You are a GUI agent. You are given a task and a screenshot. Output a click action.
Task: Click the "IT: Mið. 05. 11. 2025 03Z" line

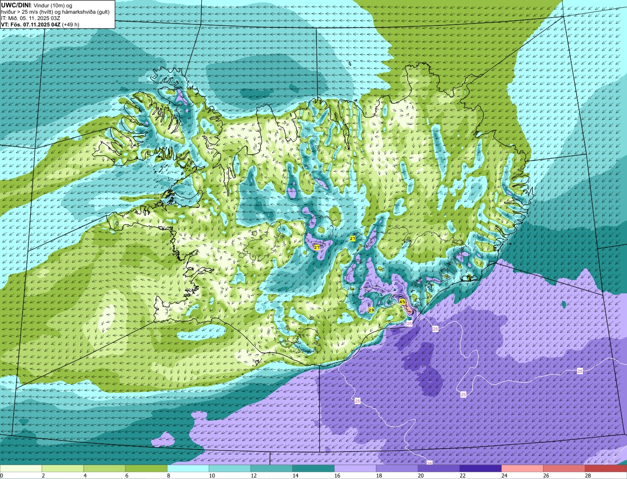pos(30,18)
